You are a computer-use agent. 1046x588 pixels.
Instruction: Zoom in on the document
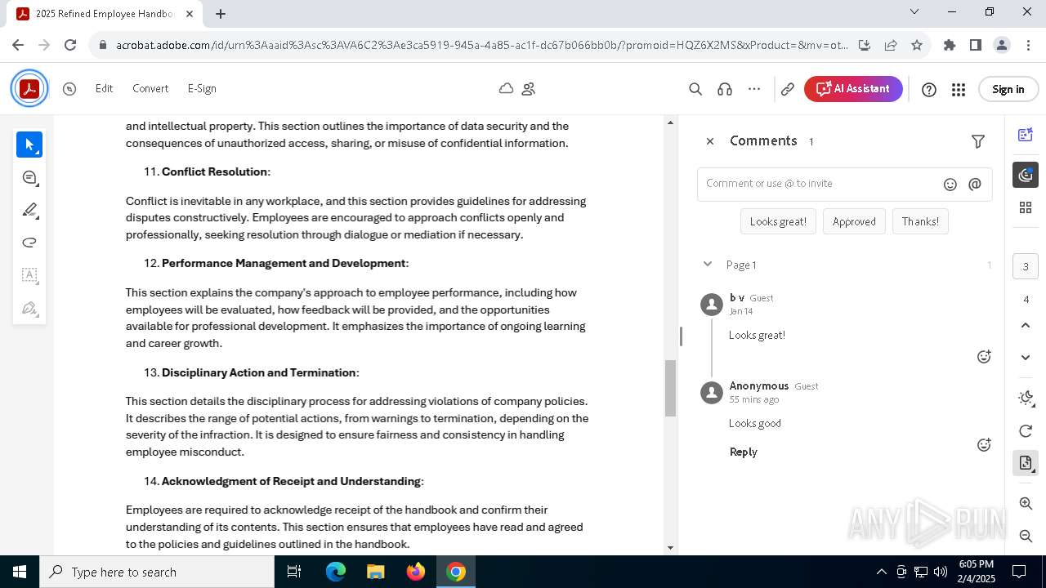[1026, 504]
